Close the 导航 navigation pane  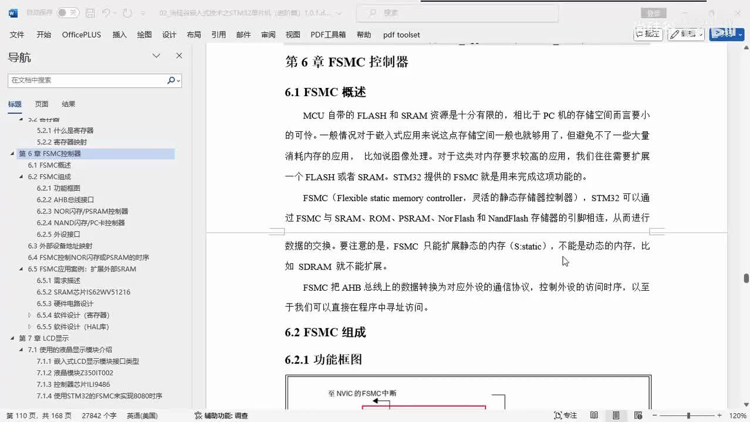179,56
